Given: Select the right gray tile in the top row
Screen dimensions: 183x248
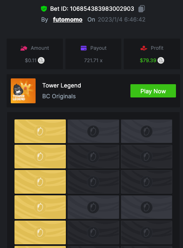Looking at the screenshot, I should pyautogui.click(x=147, y=131).
